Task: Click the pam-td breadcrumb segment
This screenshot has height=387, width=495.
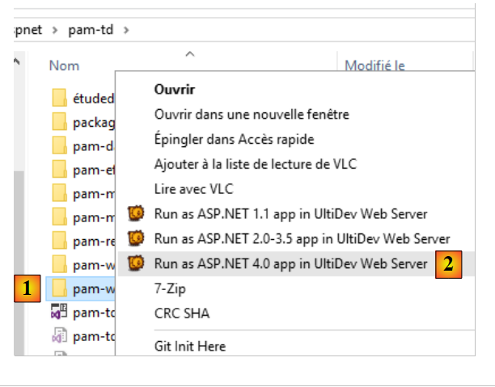Action: pyautogui.click(x=91, y=32)
